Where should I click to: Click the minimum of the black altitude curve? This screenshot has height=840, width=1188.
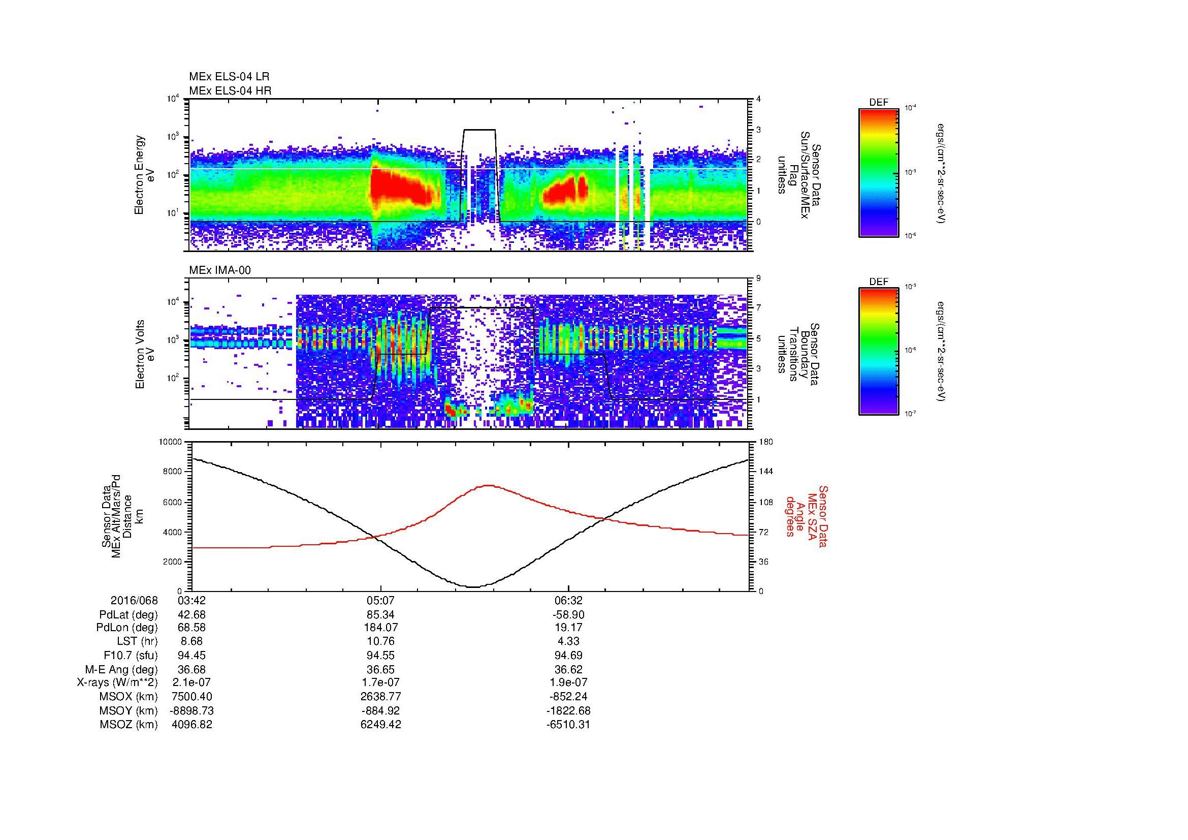point(474,586)
